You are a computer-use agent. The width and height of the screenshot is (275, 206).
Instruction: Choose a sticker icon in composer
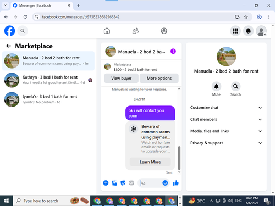pos(123,183)
